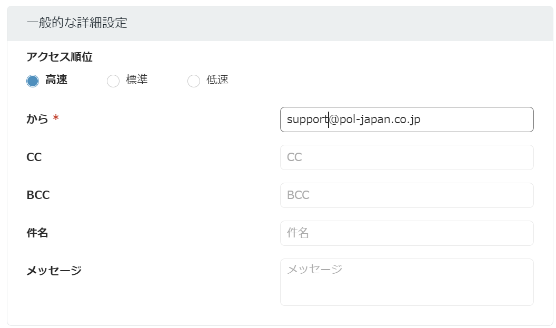Click the 標準 label text
This screenshot has height=328, width=556.
click(x=136, y=80)
